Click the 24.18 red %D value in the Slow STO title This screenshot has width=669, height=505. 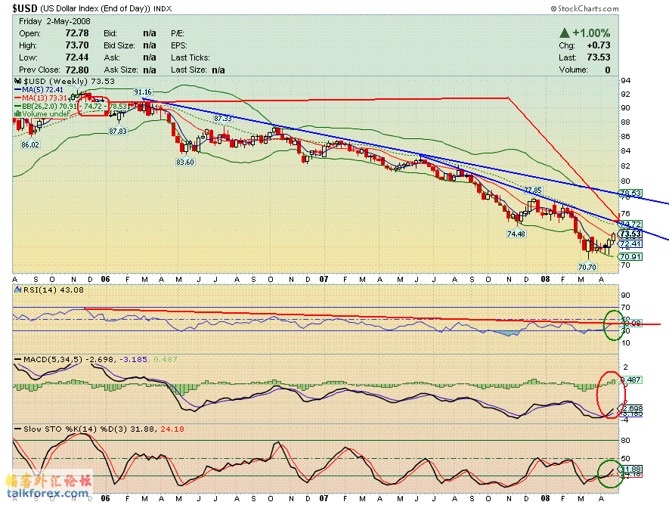tap(172, 429)
